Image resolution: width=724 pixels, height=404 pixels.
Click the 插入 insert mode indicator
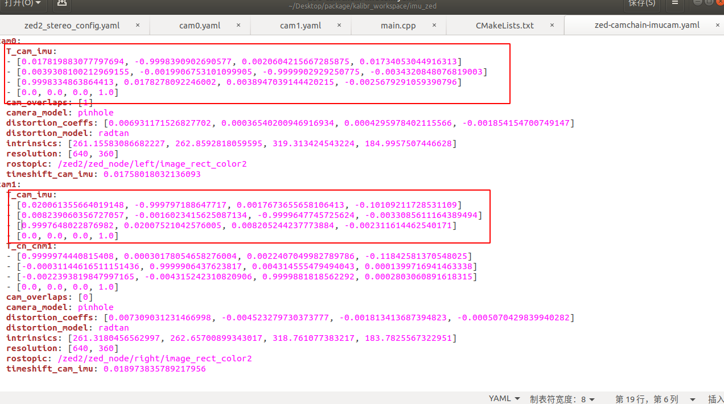(715, 399)
